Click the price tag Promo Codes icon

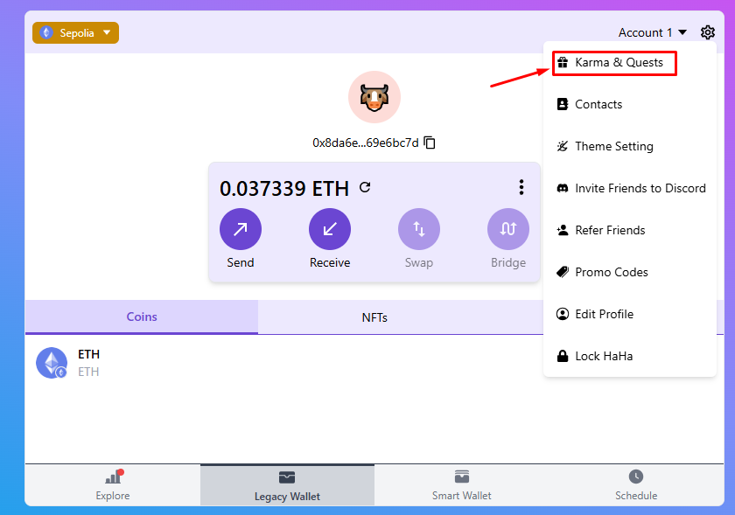pyautogui.click(x=563, y=272)
